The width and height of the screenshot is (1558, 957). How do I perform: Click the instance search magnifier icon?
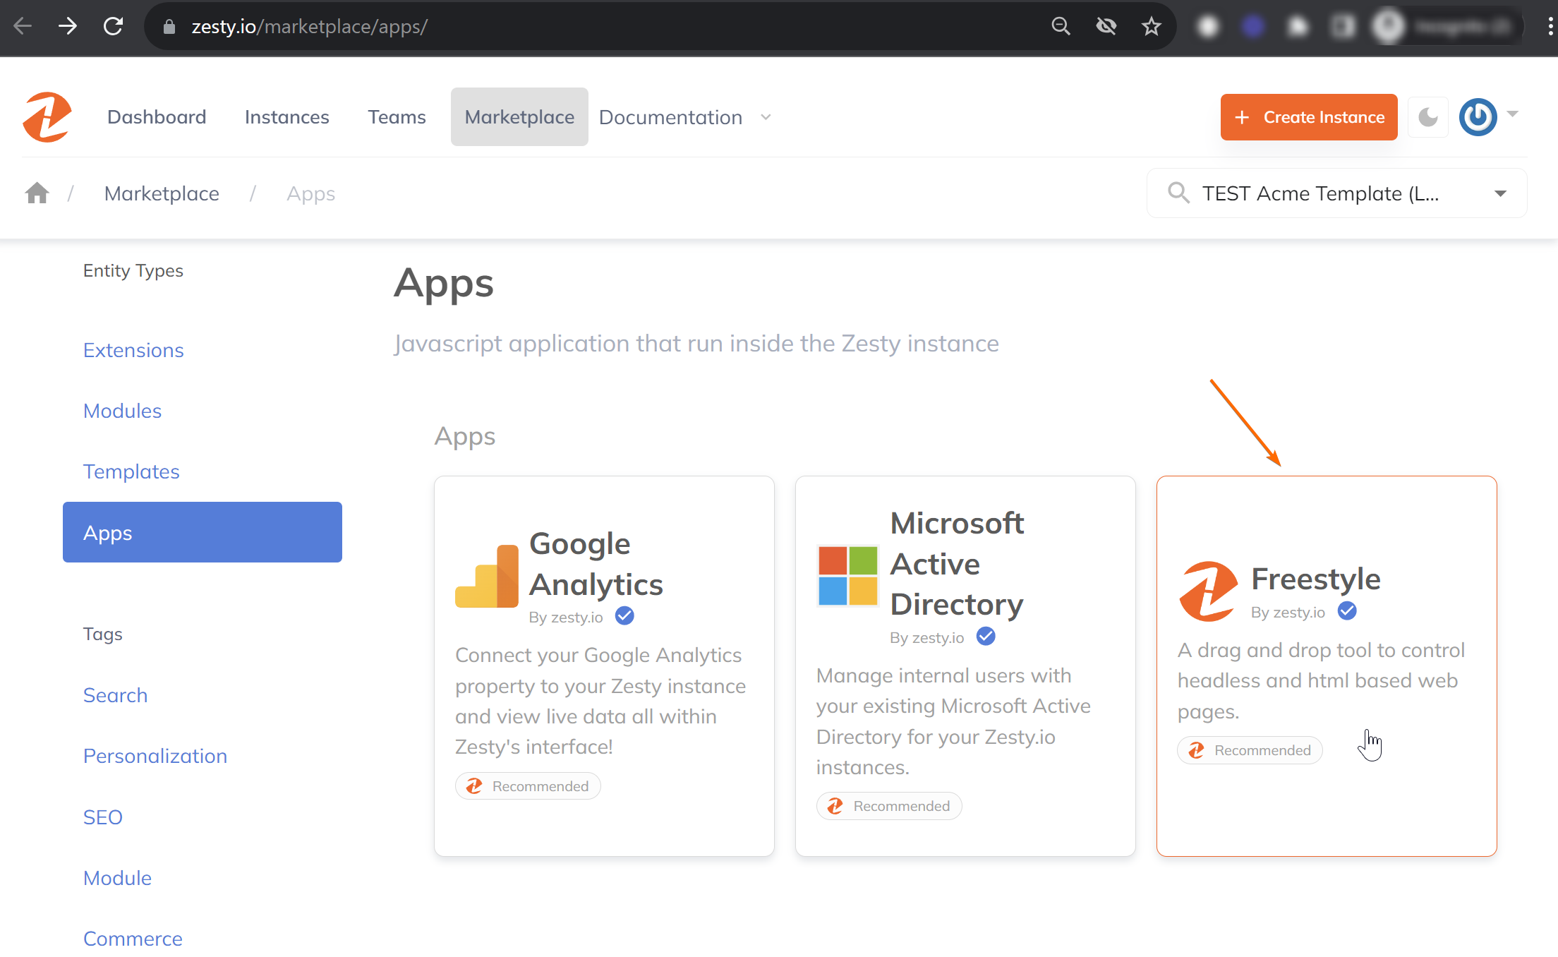[1178, 193]
